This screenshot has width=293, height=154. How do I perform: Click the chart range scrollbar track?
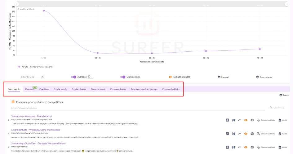152,4
